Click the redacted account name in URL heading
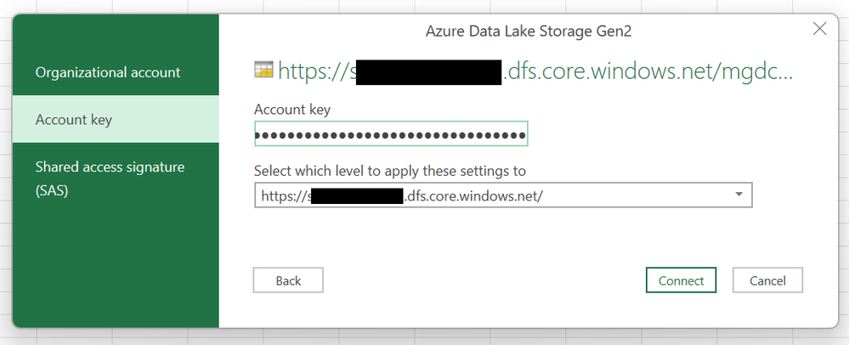The height and width of the screenshot is (345, 849). [427, 73]
